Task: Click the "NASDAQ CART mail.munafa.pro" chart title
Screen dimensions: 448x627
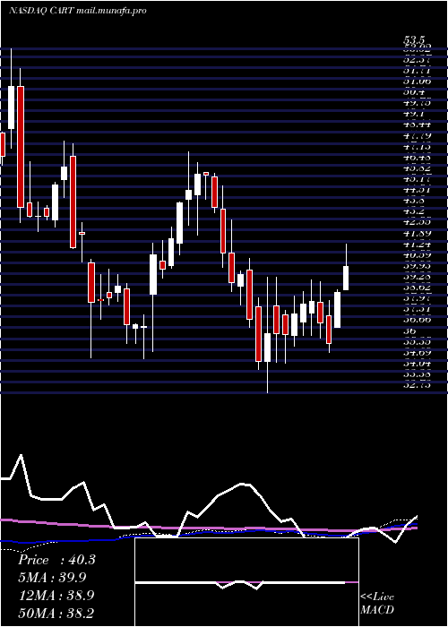Action: tap(77, 11)
